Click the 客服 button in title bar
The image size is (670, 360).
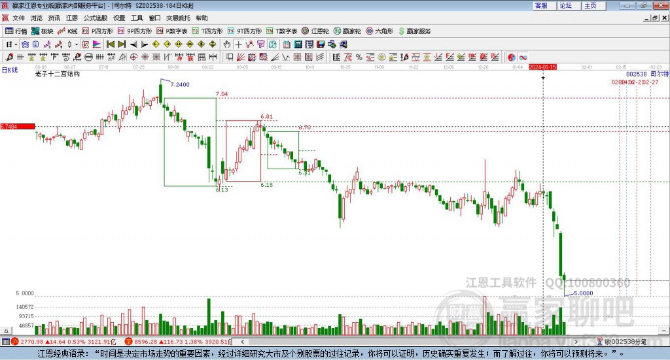coord(544,5)
